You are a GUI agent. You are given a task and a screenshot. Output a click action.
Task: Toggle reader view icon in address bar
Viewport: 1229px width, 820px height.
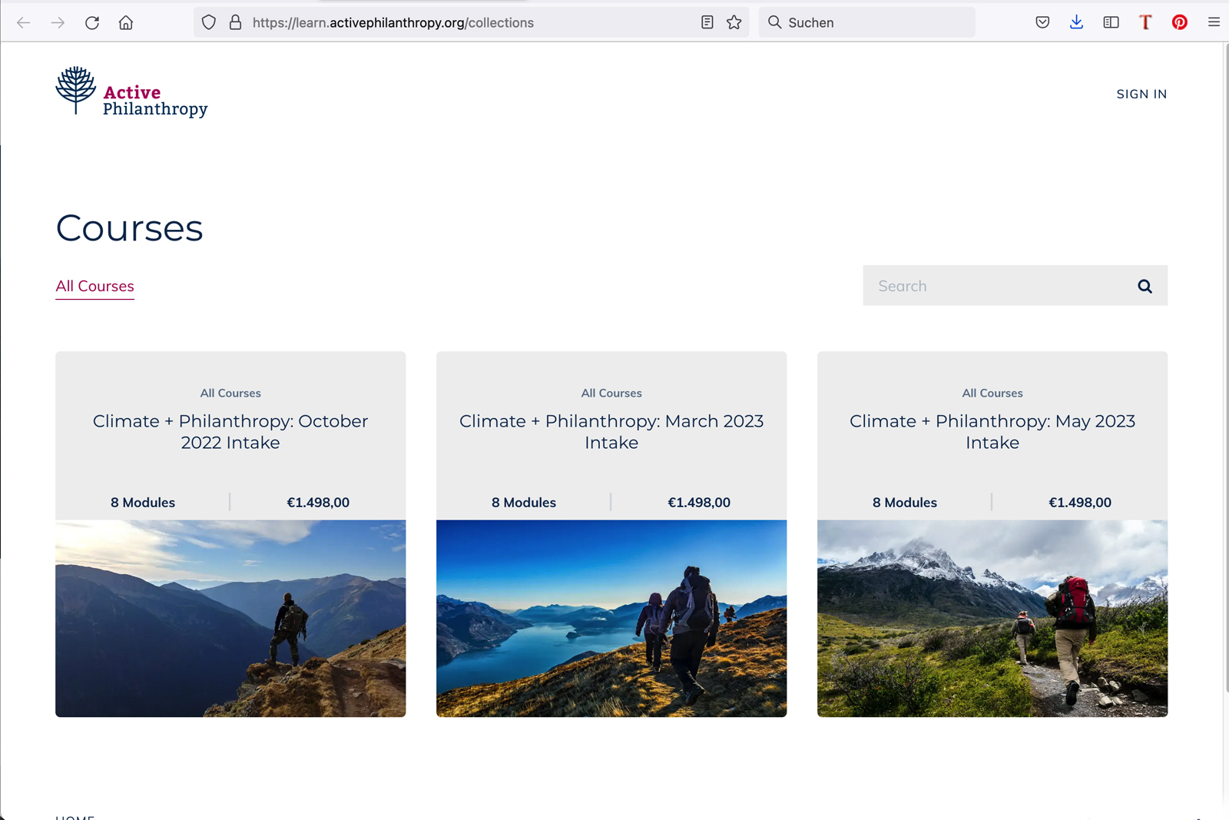pos(707,22)
